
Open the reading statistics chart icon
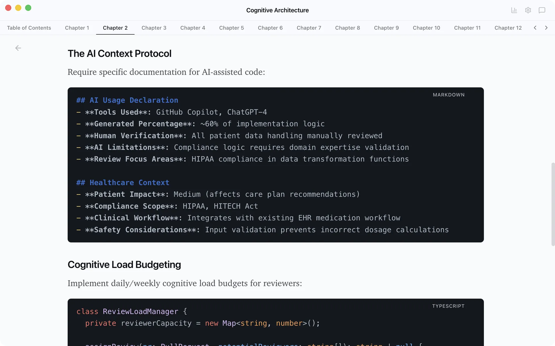(514, 10)
